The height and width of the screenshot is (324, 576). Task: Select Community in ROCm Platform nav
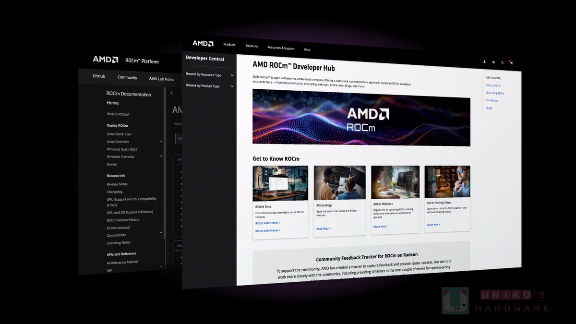(127, 77)
